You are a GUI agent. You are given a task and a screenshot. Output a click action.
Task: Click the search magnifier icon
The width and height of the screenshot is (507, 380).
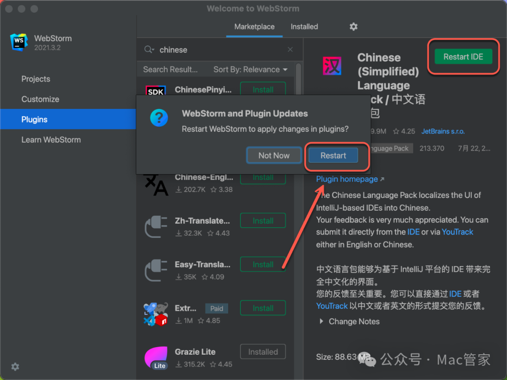tap(149, 50)
